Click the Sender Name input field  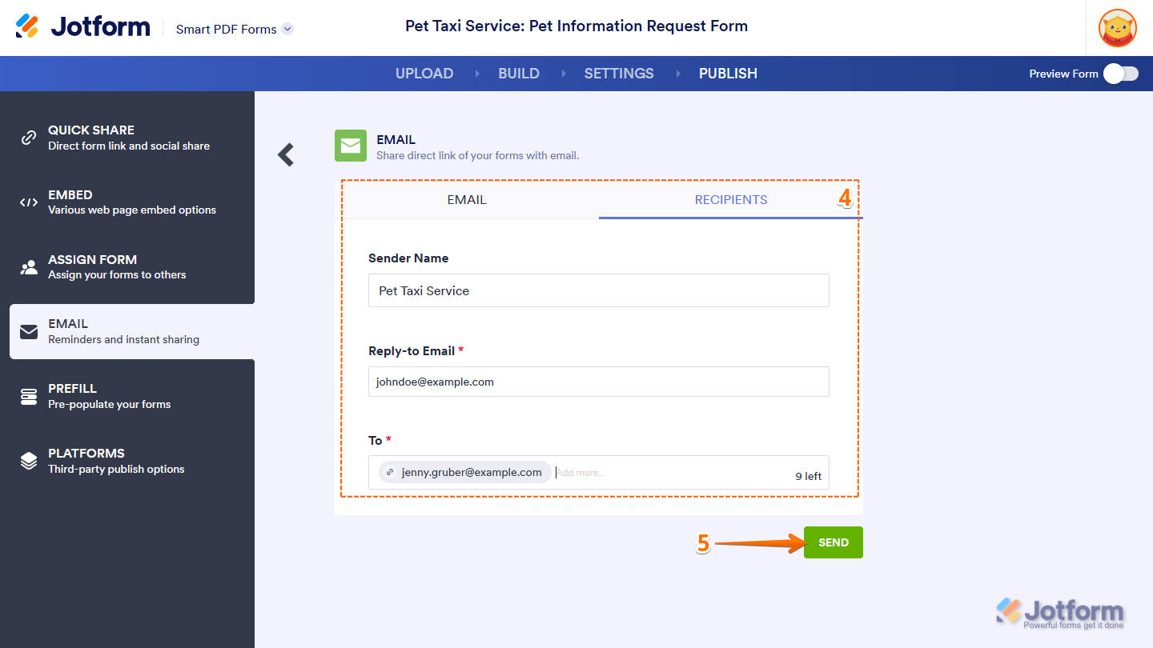[598, 290]
